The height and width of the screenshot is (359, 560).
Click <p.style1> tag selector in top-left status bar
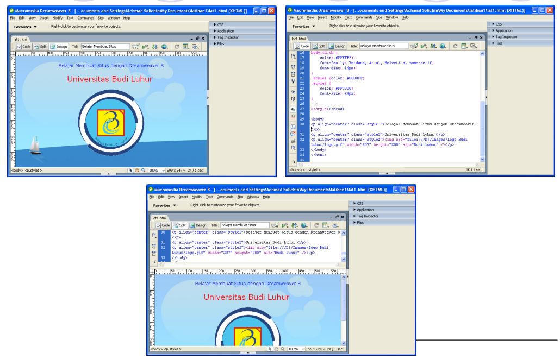pyautogui.click(x=34, y=171)
